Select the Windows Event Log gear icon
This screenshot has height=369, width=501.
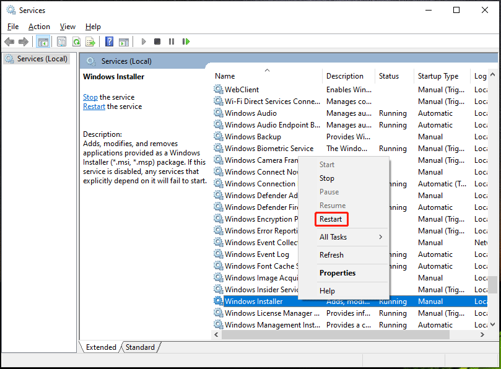218,254
